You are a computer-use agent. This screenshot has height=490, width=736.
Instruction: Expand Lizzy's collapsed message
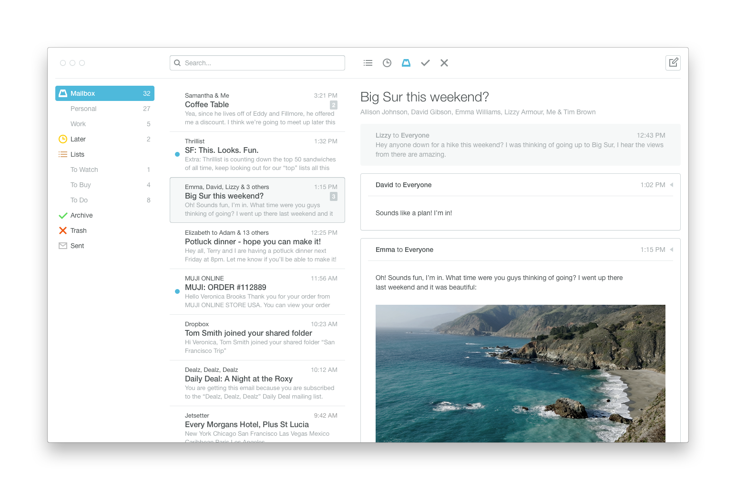pos(521,145)
